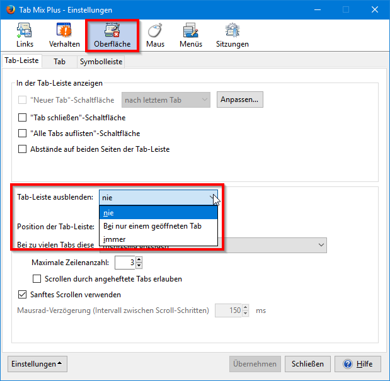Image resolution: width=390 pixels, height=381 pixels.
Task: Switch to the Tab sub-tab
Action: tap(59, 61)
